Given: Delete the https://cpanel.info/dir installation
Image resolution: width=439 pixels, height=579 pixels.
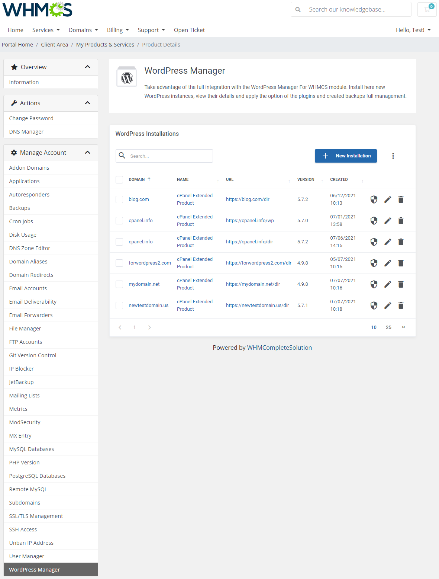Looking at the screenshot, I should 401,242.
